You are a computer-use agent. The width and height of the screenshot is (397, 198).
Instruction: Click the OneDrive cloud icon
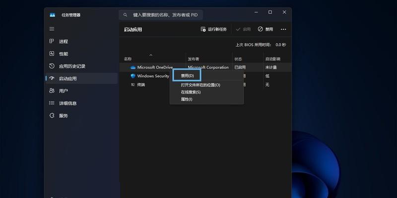[133, 67]
